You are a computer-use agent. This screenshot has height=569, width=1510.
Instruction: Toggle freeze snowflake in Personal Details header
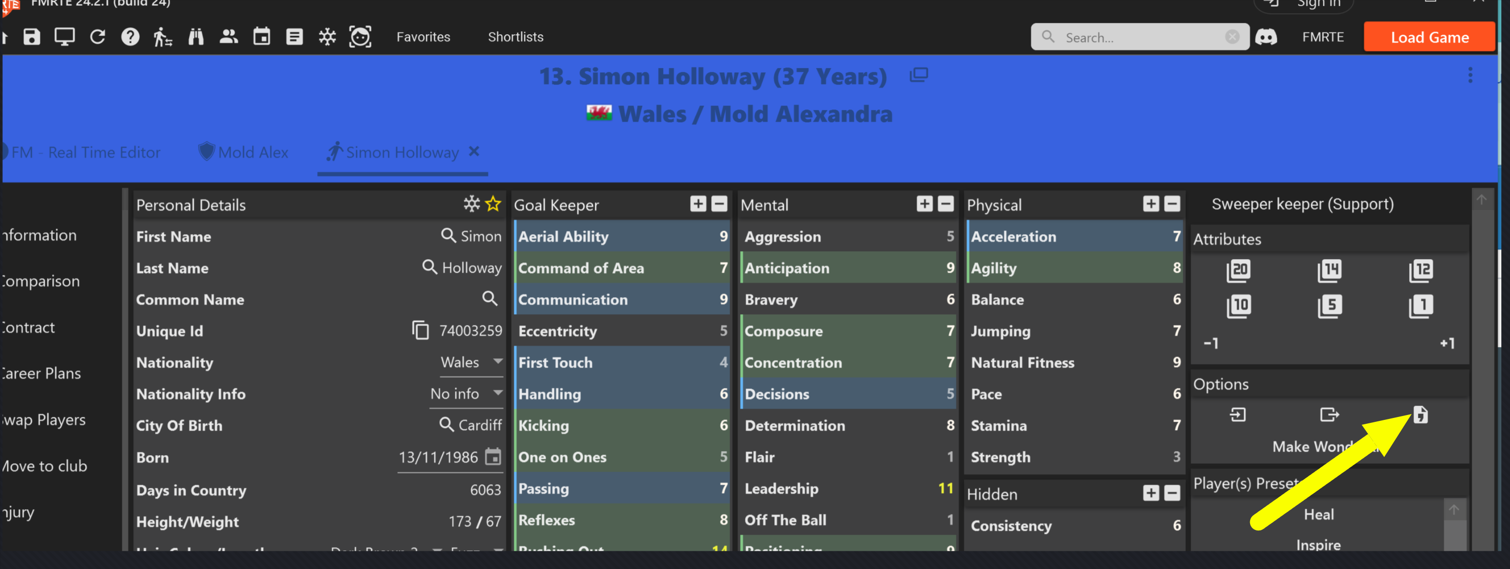(471, 204)
